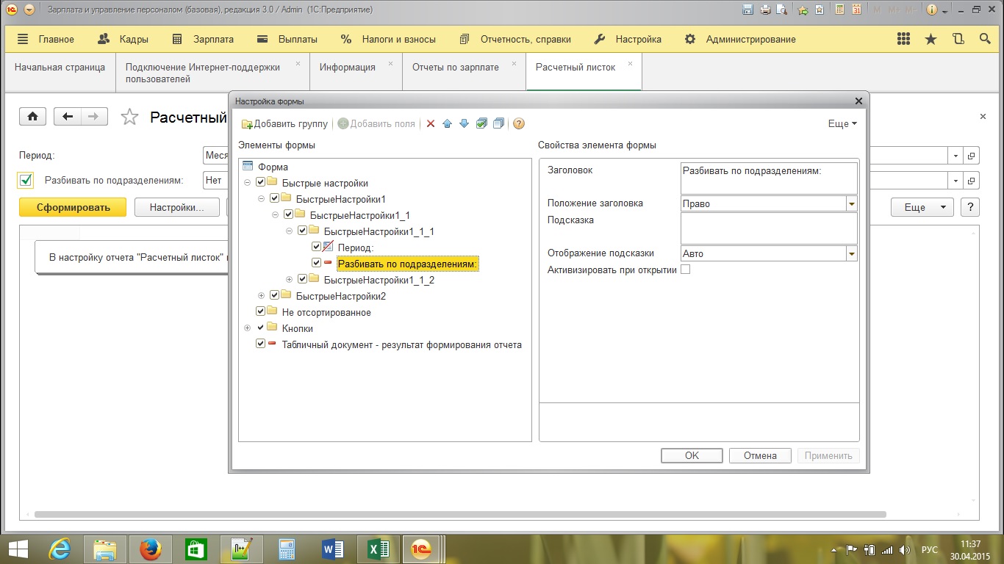1004x564 pixels.
Task: Click the Добавить группу toolbar icon
Action: click(x=247, y=124)
